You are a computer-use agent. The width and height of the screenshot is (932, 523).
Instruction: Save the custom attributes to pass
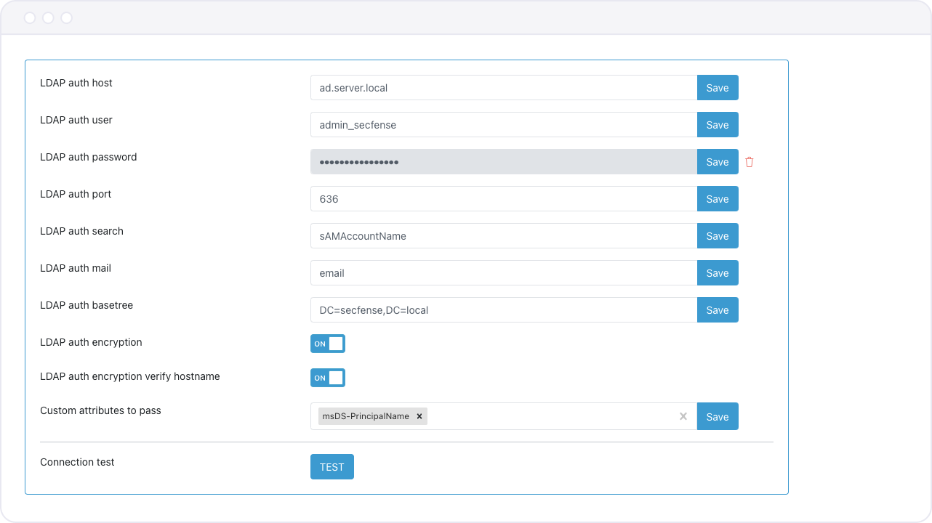(718, 416)
